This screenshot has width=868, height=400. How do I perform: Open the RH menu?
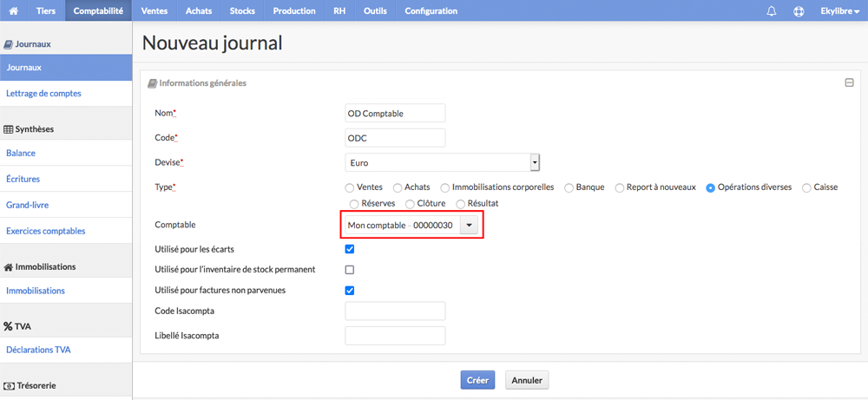point(340,10)
